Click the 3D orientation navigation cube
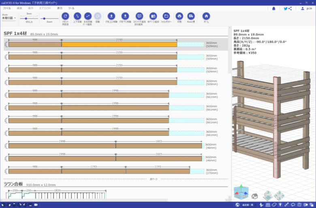The width and height of the screenshot is (316, 208). pos(241,192)
